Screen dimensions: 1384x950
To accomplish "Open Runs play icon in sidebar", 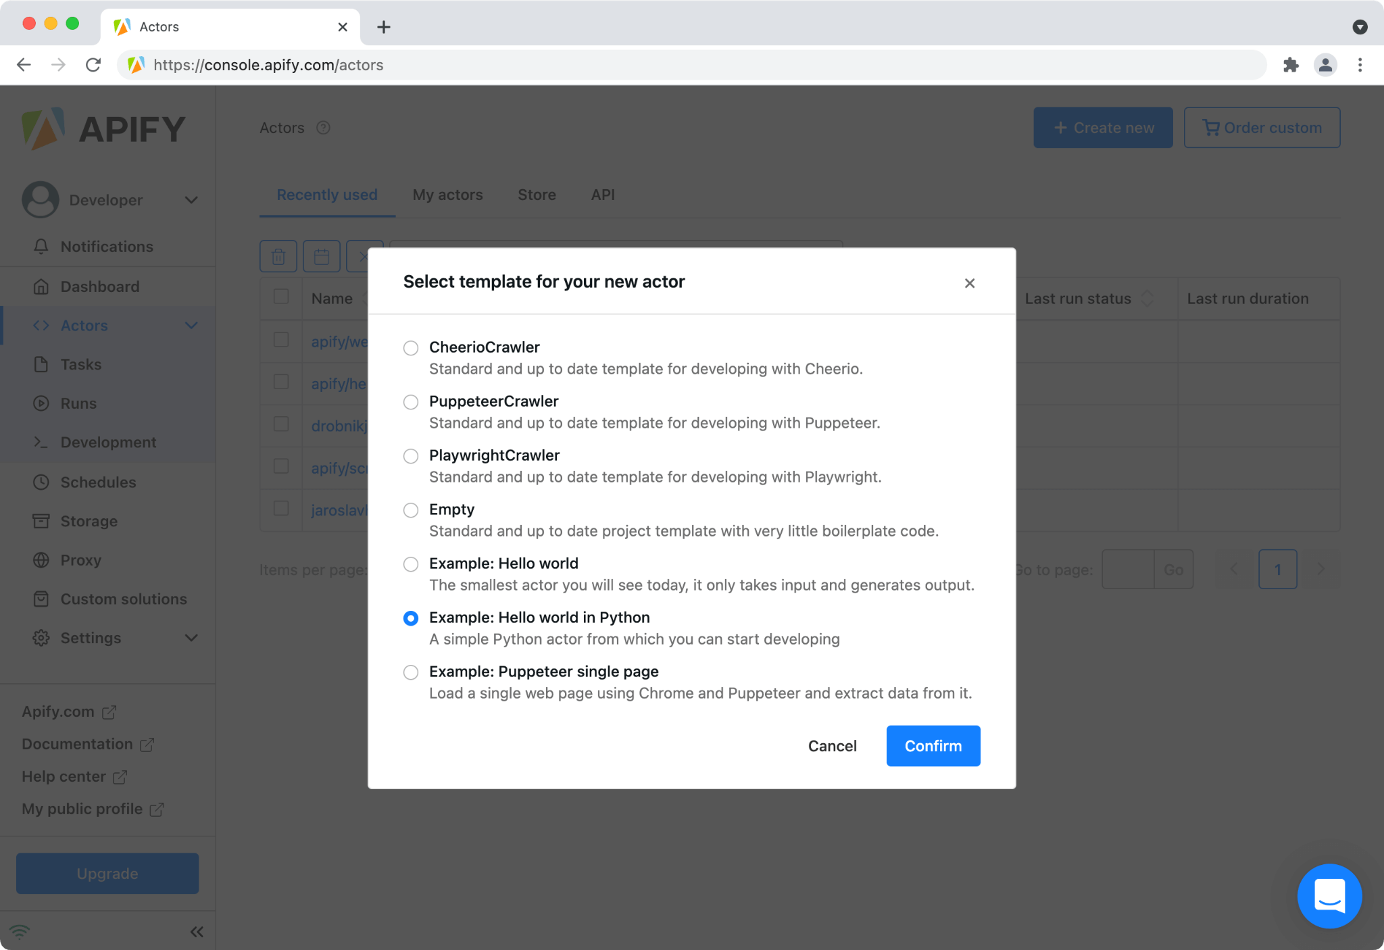I will 41,403.
